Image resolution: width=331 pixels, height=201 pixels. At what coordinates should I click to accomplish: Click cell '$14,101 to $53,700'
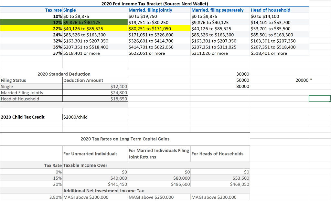280,22
